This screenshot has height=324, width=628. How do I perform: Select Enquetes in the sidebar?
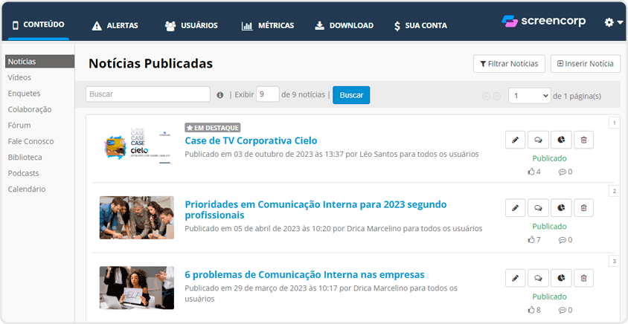[24, 94]
